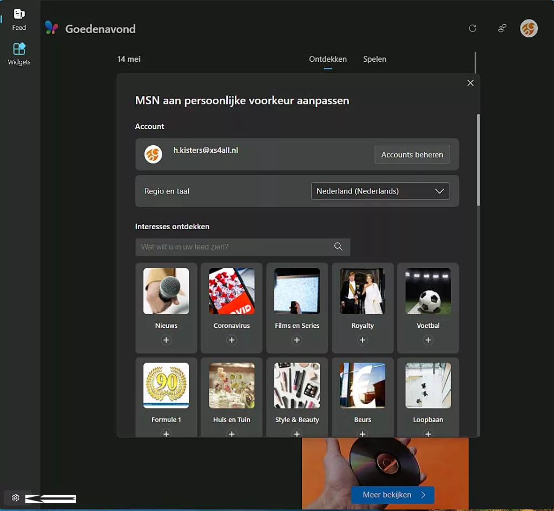Screen dimensions: 554x511
Task: Select the Style & Beauty makeup thumbnail
Action: pos(297,385)
